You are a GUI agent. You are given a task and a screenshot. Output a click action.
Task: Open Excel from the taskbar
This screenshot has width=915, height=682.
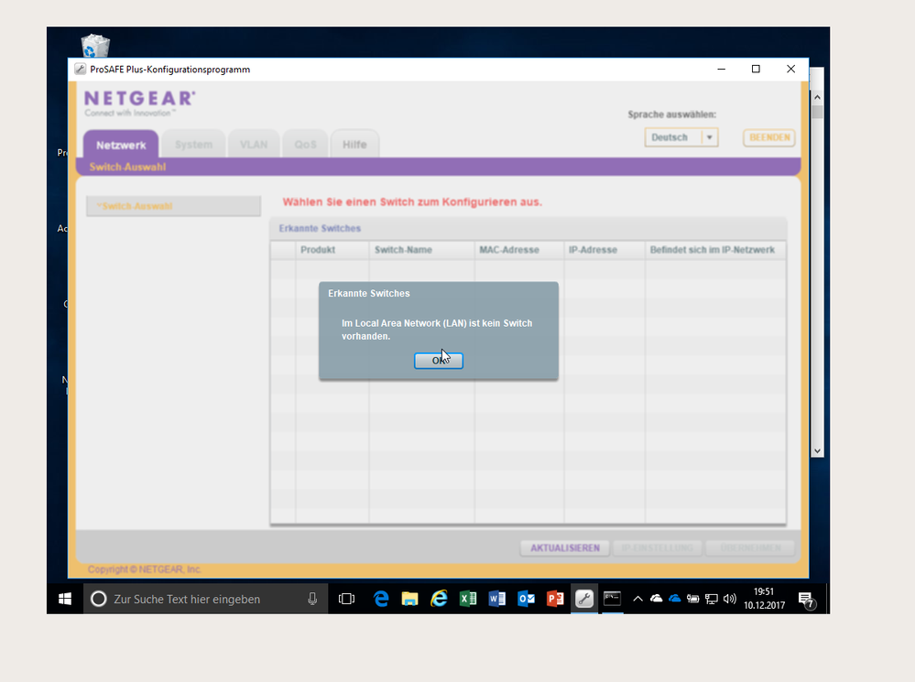[468, 599]
